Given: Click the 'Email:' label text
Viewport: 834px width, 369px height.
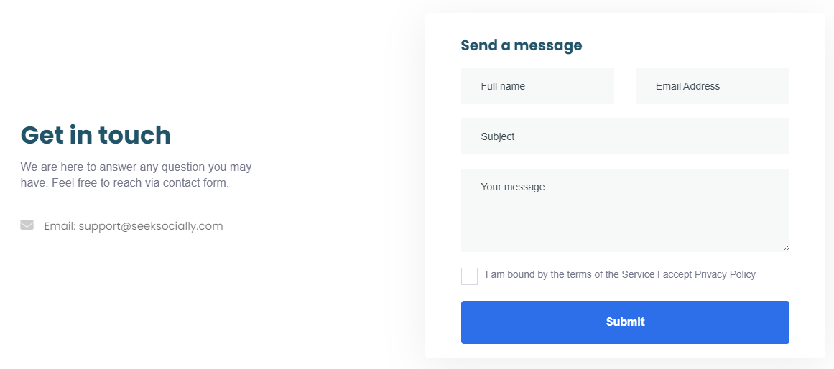Looking at the screenshot, I should pyautogui.click(x=60, y=226).
